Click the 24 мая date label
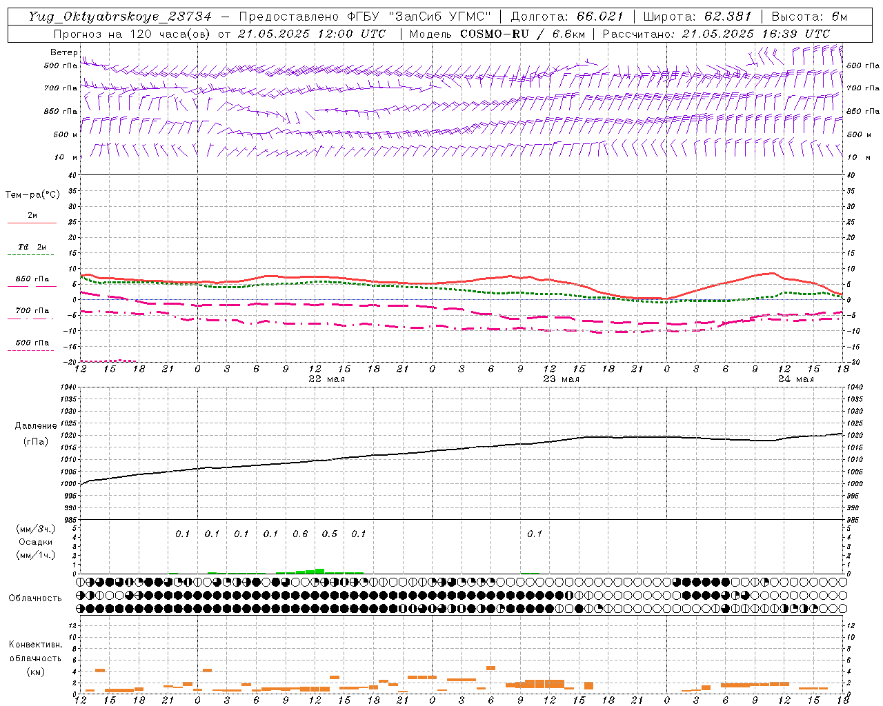883x706 pixels. (796, 379)
